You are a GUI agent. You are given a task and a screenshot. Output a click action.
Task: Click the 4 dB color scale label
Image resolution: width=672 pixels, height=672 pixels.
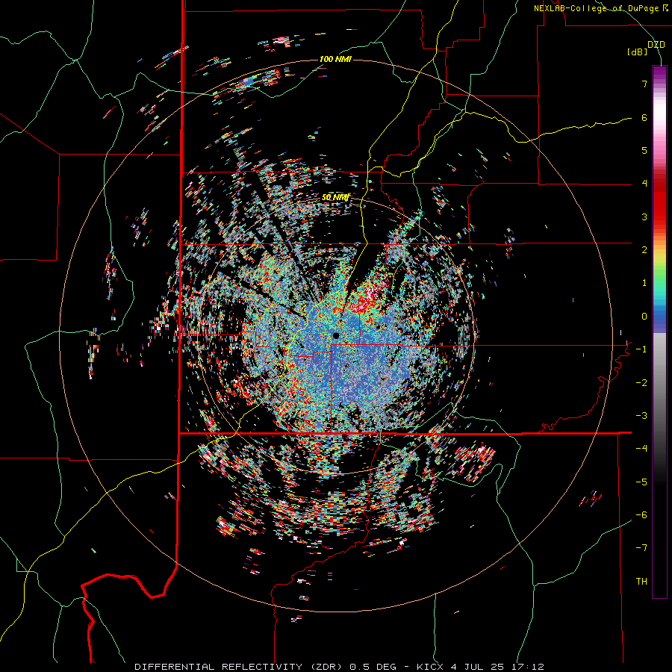coord(644,184)
